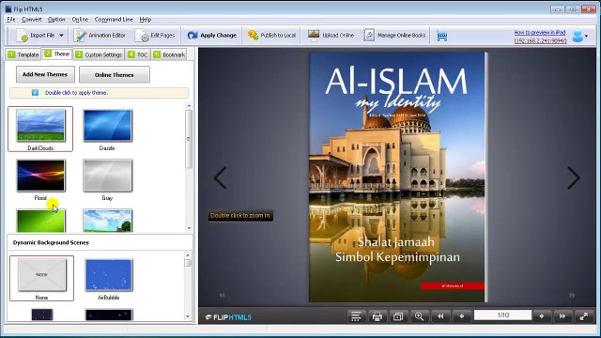Open the 192.168 preview address link
The width and height of the screenshot is (601, 338).
[541, 40]
